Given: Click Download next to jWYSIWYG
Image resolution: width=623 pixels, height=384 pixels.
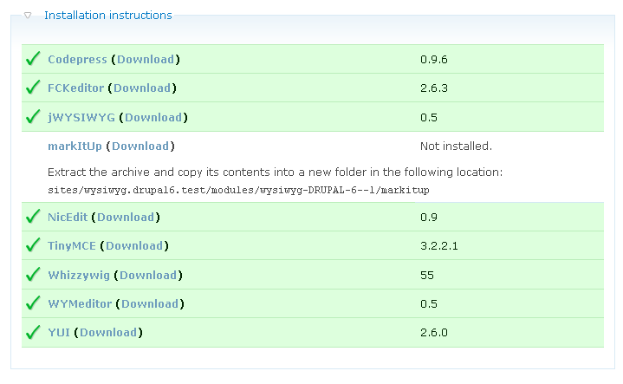Looking at the screenshot, I should 153,117.
